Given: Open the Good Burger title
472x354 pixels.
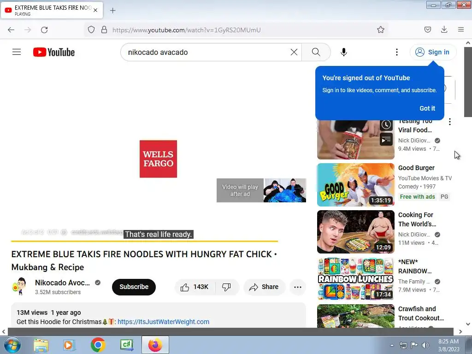Looking at the screenshot, I should coord(416,168).
